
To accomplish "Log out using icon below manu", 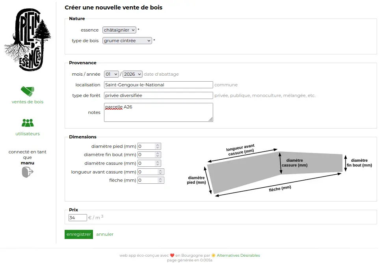I will tap(27, 172).
